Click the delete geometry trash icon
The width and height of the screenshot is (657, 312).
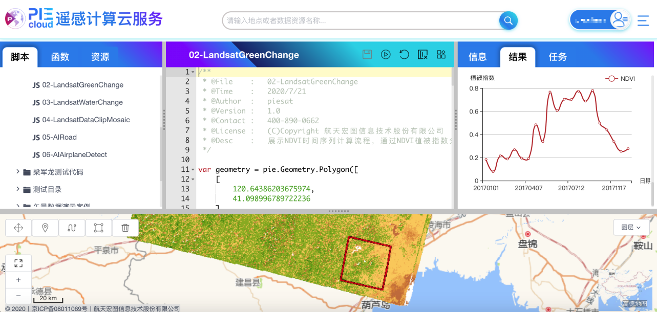click(125, 228)
